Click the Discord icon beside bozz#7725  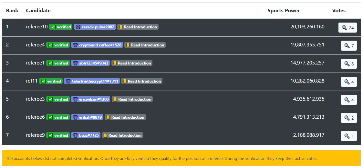[75, 135]
